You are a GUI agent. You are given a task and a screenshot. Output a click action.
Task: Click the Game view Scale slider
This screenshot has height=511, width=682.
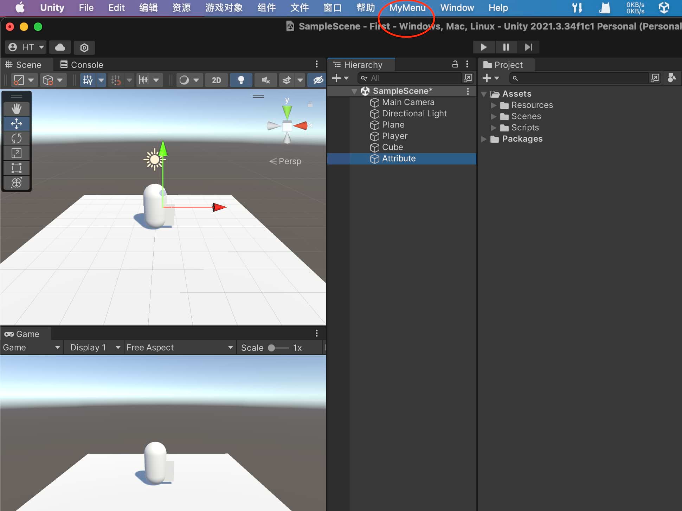click(x=278, y=348)
